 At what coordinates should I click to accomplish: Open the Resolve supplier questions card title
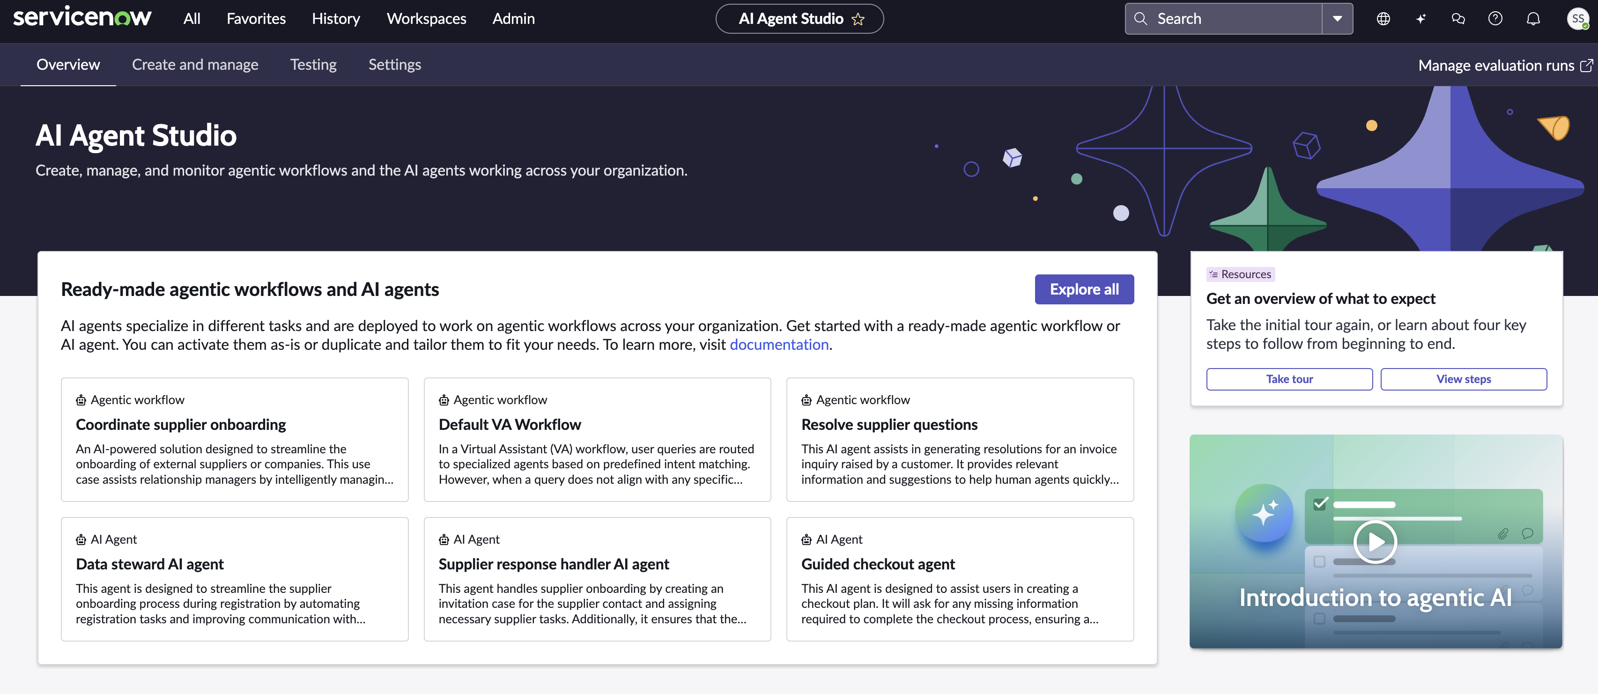(889, 424)
